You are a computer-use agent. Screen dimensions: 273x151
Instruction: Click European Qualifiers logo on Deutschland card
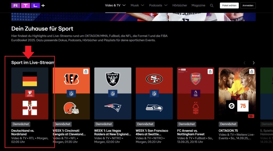(30, 94)
